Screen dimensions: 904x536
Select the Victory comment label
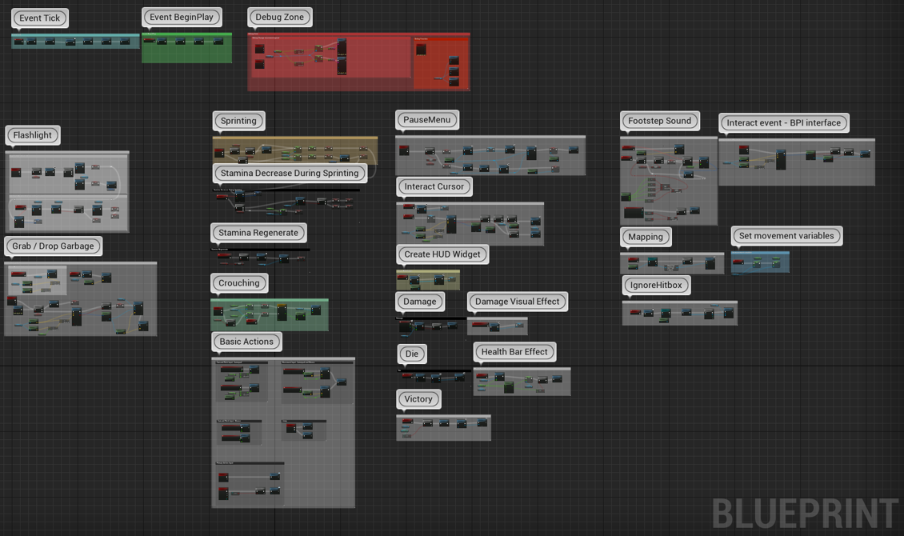coord(418,398)
